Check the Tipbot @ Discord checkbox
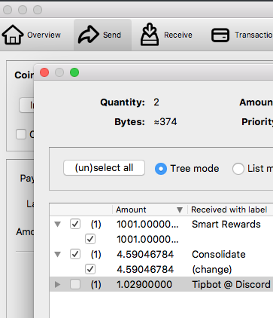 pos(75,284)
